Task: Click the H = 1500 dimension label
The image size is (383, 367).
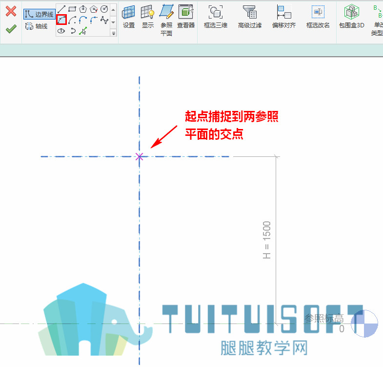Action: [x=267, y=240]
